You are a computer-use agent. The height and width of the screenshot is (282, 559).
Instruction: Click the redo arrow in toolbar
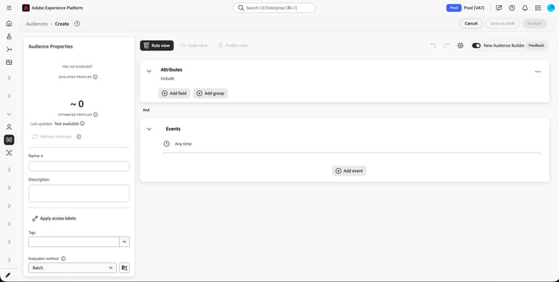click(x=446, y=45)
